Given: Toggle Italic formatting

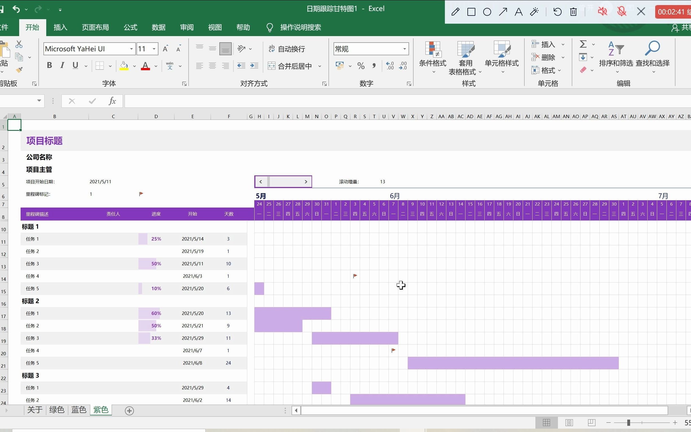Looking at the screenshot, I should (x=62, y=65).
